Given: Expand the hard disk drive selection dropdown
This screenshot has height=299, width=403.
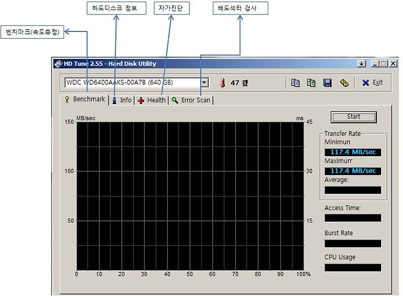Looking at the screenshot, I should [x=204, y=83].
